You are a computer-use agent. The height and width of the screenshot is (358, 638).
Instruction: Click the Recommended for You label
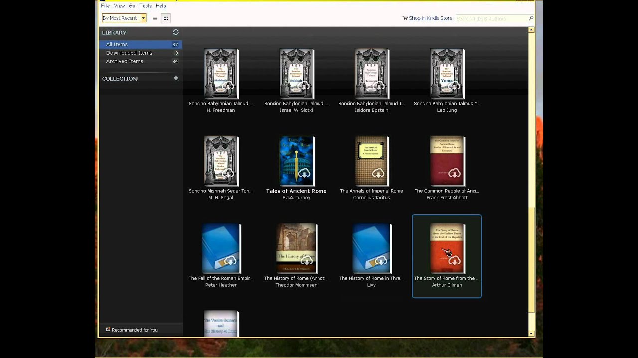135,330
